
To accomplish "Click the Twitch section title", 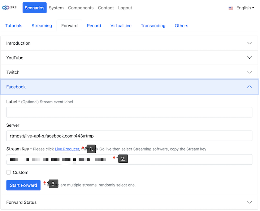I will [x=13, y=72].
